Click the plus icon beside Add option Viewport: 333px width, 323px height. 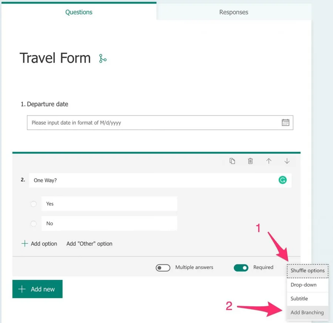point(25,243)
